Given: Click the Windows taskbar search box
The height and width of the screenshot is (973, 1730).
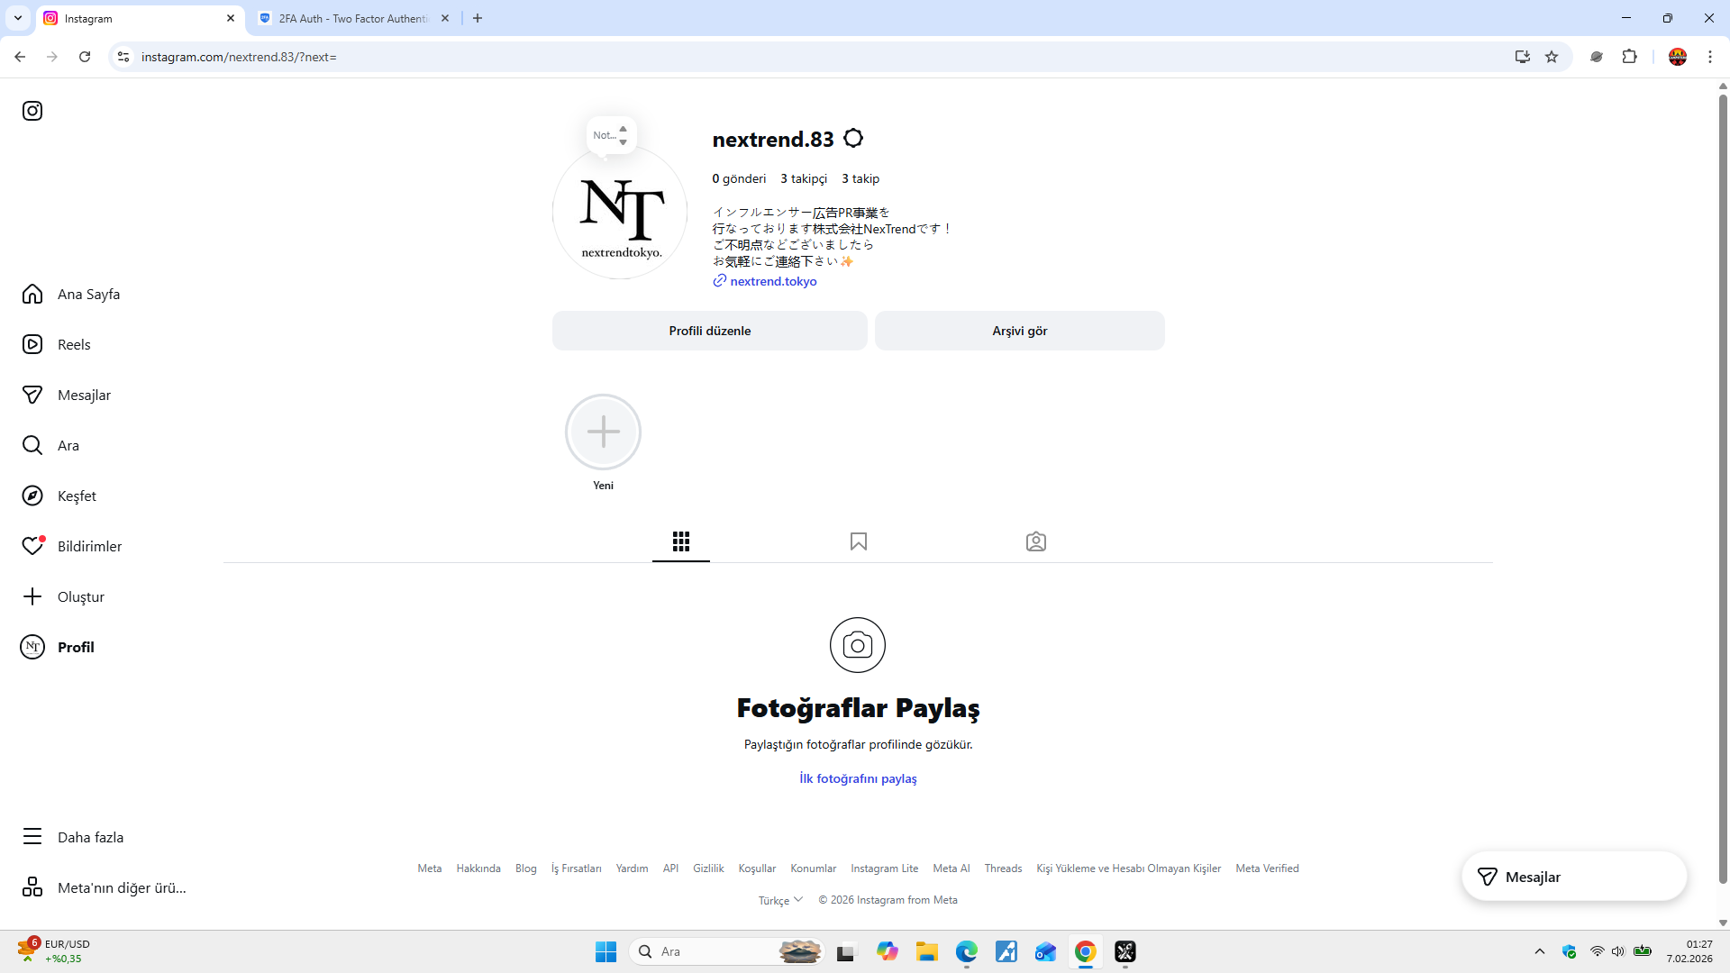Looking at the screenshot, I should 726,951.
